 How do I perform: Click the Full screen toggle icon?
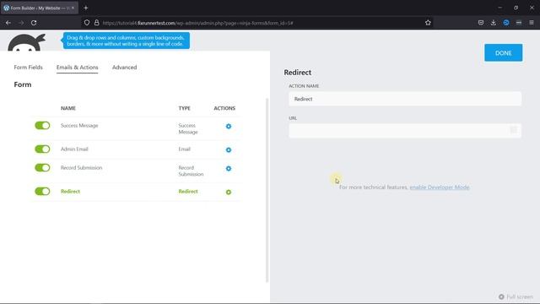pyautogui.click(x=501, y=296)
